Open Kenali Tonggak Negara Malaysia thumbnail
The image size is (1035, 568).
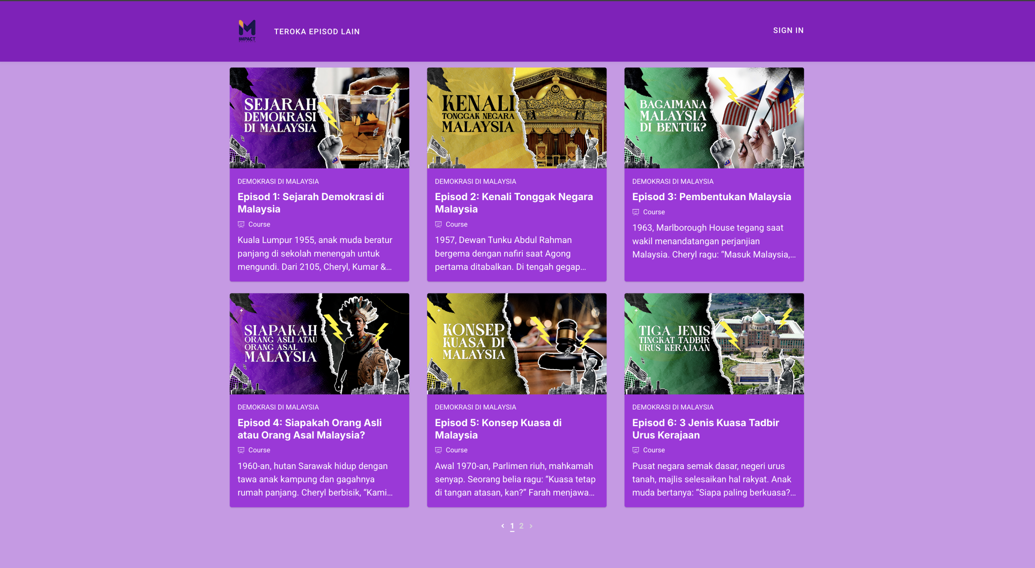pyautogui.click(x=516, y=118)
